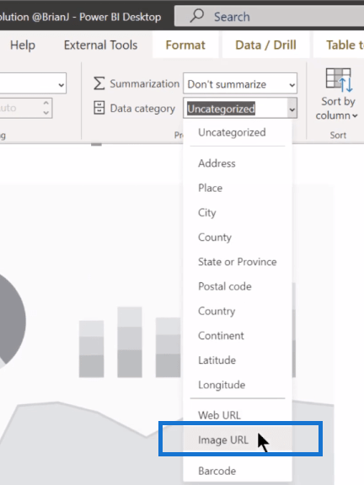Click the Summarization sigma icon

99,83
